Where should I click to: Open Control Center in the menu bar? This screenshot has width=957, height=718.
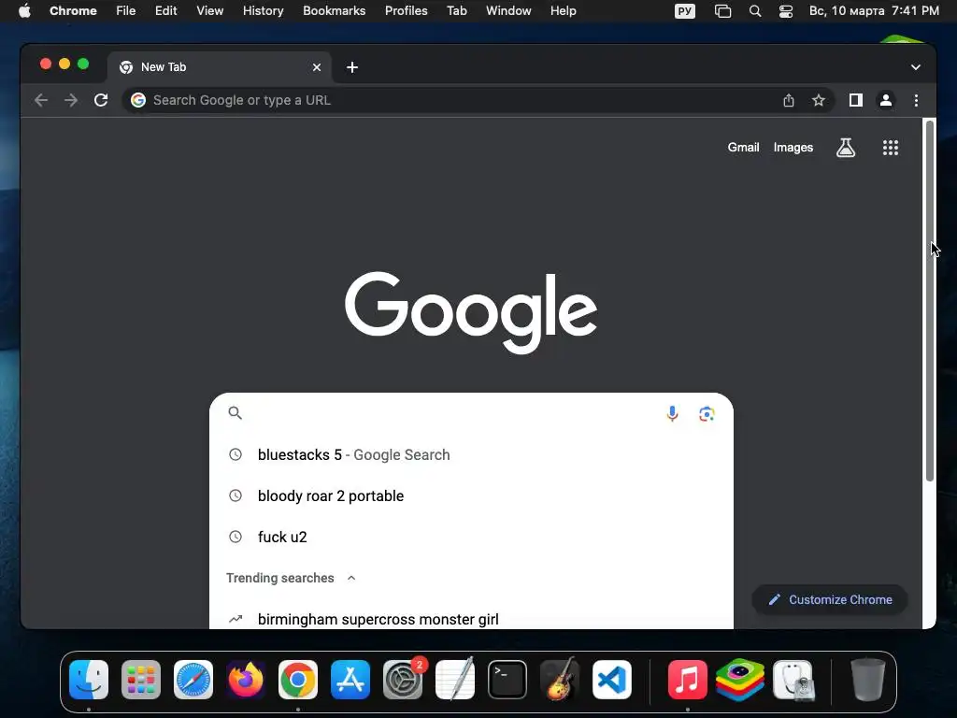(x=785, y=11)
